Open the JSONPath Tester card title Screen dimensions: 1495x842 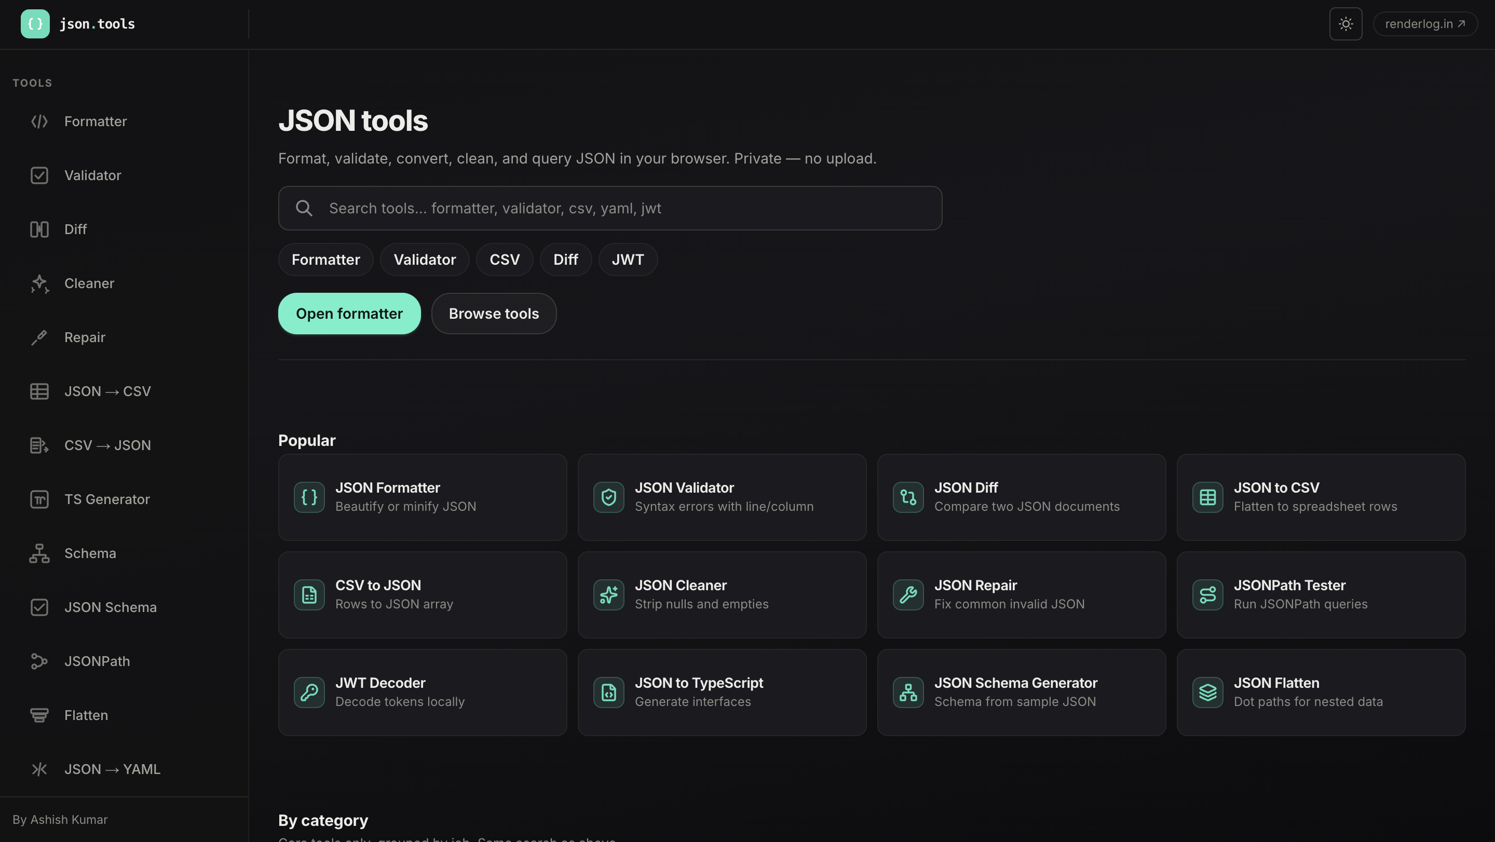coord(1289,585)
